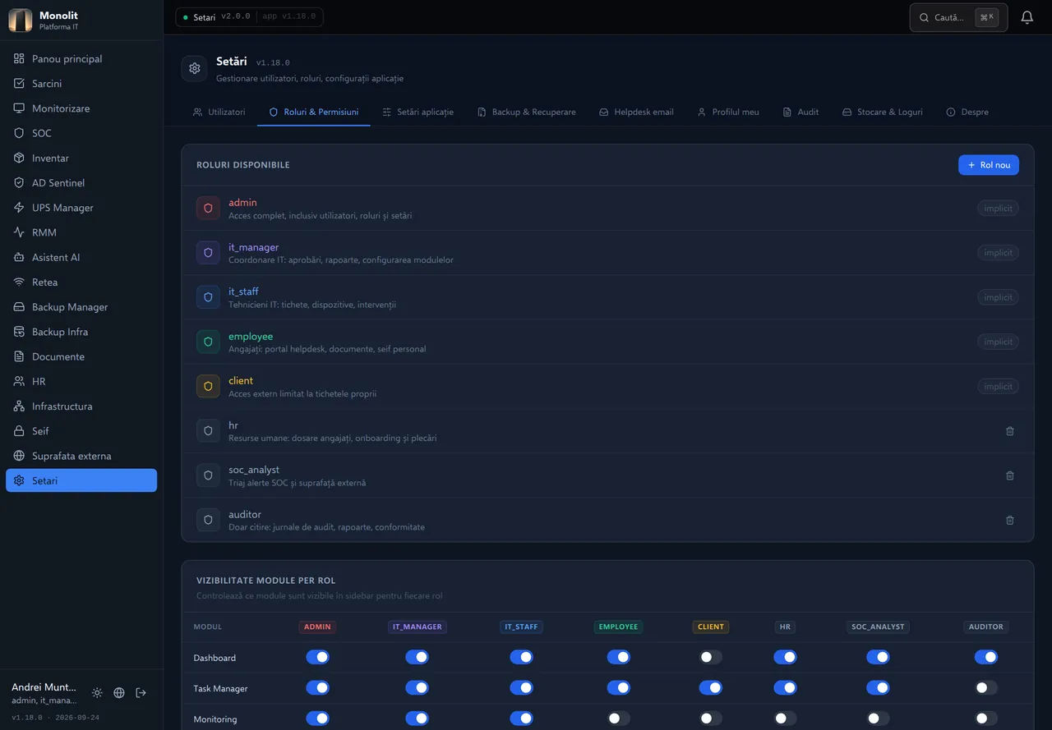The height and width of the screenshot is (730, 1052).
Task: Click the notifications bell icon
Action: coord(1027,17)
